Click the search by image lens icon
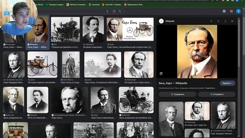This screenshot has height=138, width=245. pos(114,11)
